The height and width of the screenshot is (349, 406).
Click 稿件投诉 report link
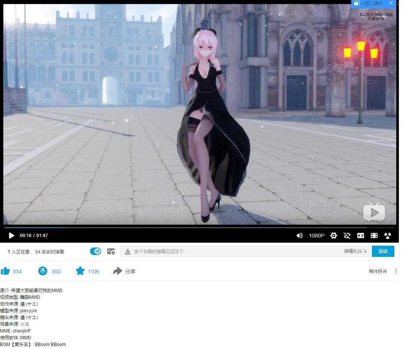point(378,271)
